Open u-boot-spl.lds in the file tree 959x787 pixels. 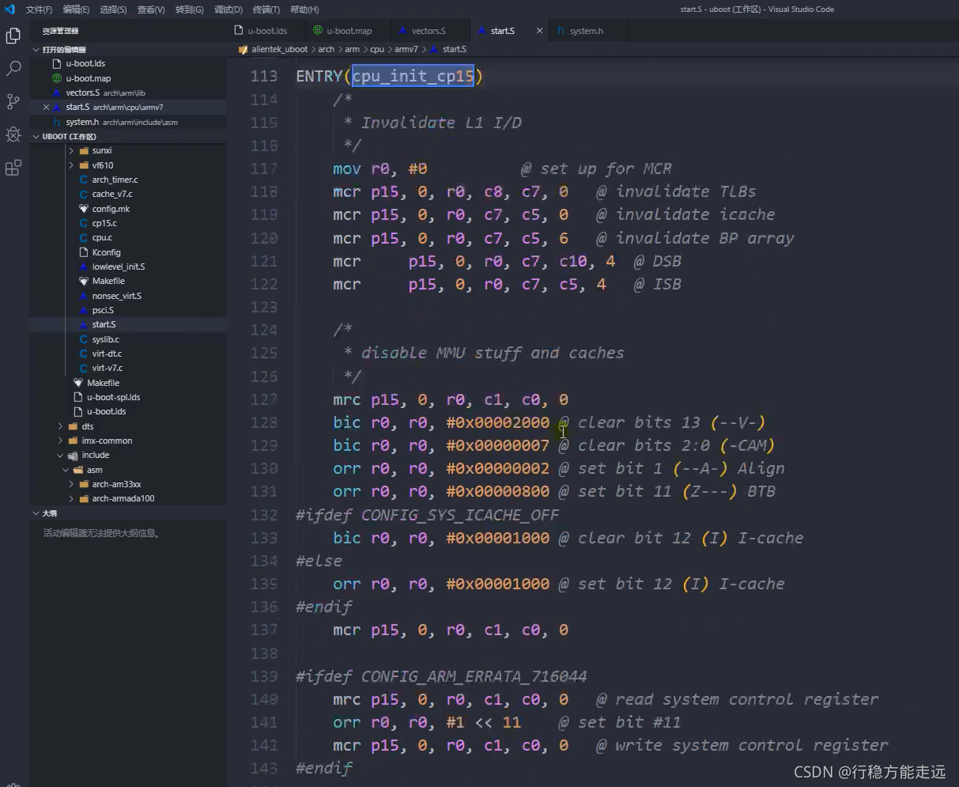[x=113, y=397]
